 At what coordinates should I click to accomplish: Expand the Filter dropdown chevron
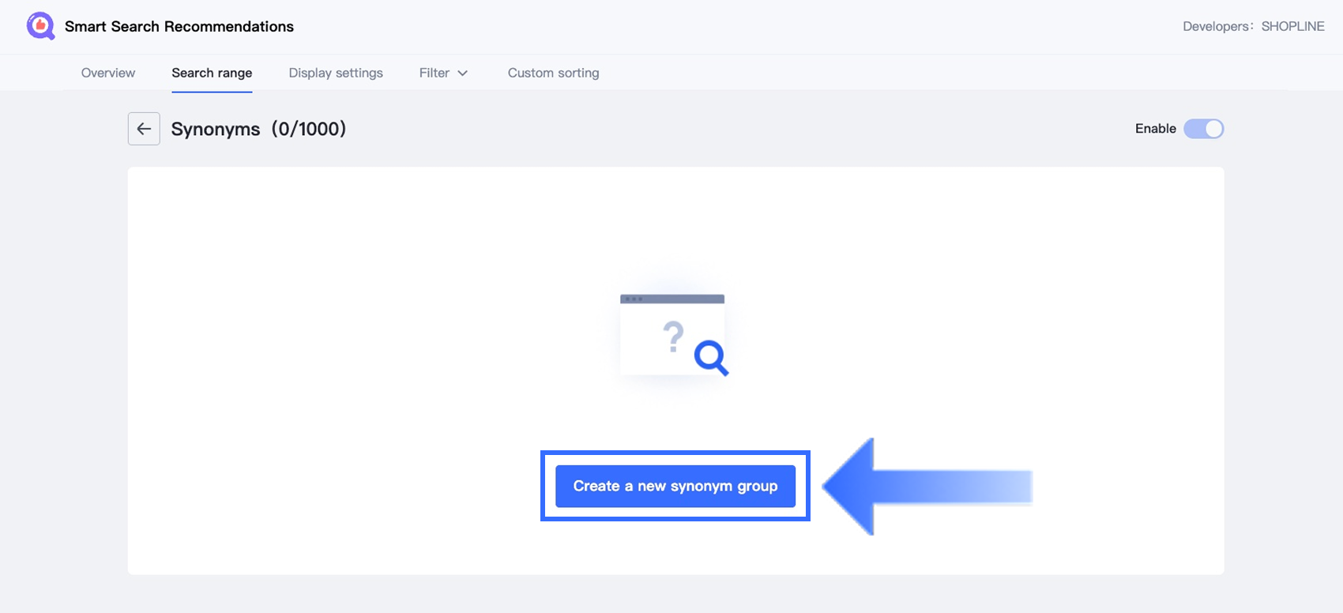pyautogui.click(x=463, y=73)
